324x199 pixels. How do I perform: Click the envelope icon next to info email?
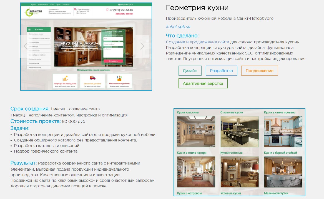tap(119, 4)
